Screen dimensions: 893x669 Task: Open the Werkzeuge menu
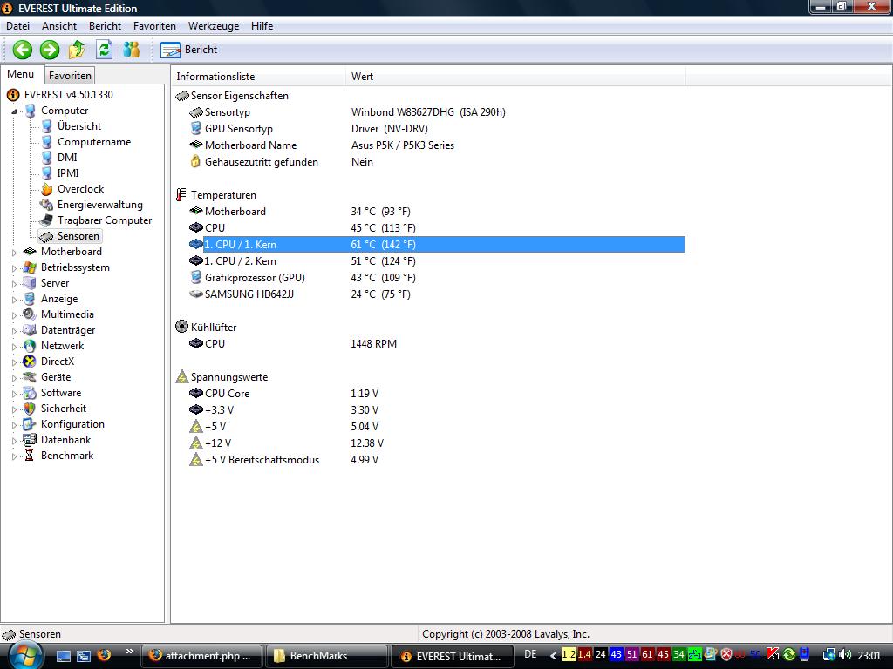pyautogui.click(x=214, y=25)
